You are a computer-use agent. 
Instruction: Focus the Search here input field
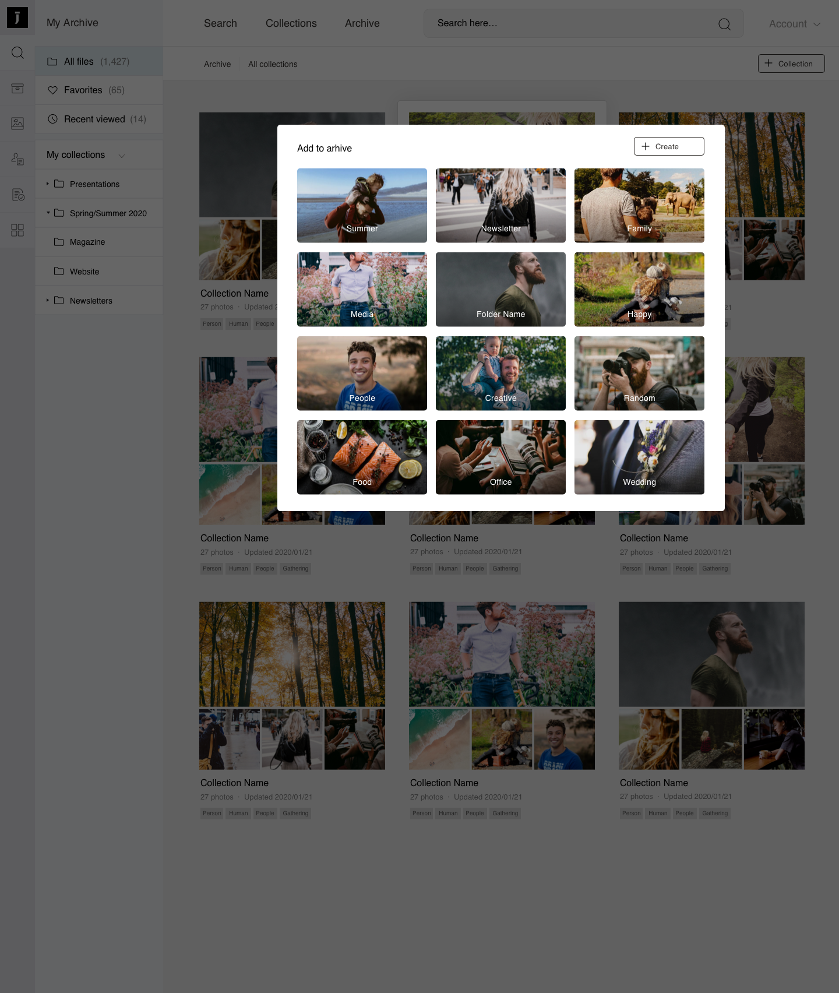583,23
